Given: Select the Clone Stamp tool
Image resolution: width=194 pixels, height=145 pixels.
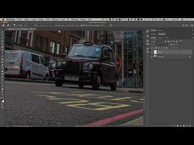Looking at the screenshot, I should pyautogui.click(x=2, y=59).
